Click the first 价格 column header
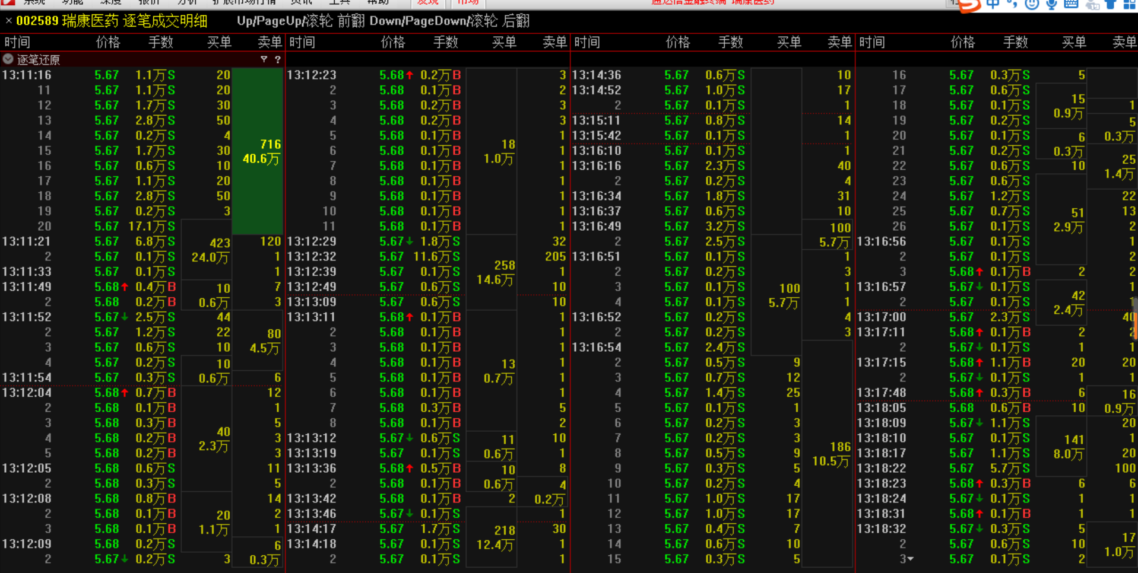The width and height of the screenshot is (1138, 573). (107, 42)
